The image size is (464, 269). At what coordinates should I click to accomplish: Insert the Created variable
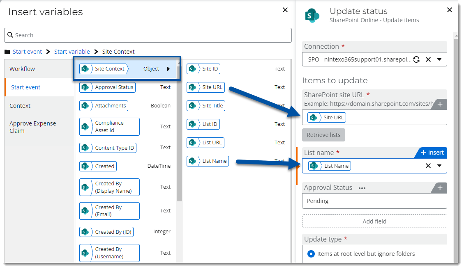pos(98,166)
